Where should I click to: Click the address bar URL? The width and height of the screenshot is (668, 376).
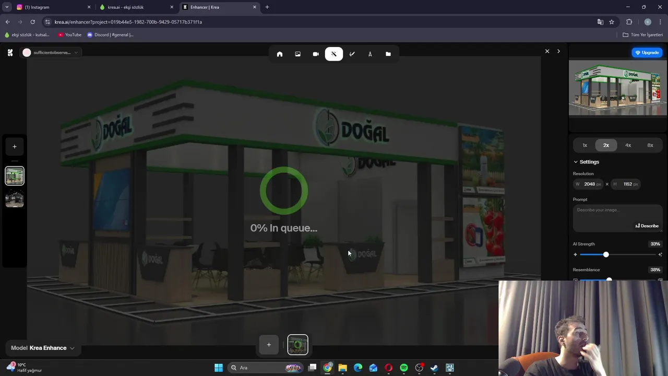(x=128, y=22)
